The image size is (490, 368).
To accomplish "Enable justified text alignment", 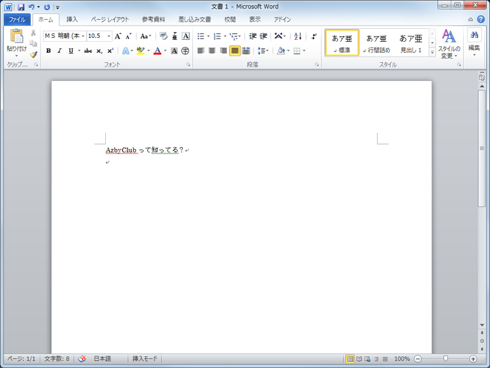I will [235, 50].
